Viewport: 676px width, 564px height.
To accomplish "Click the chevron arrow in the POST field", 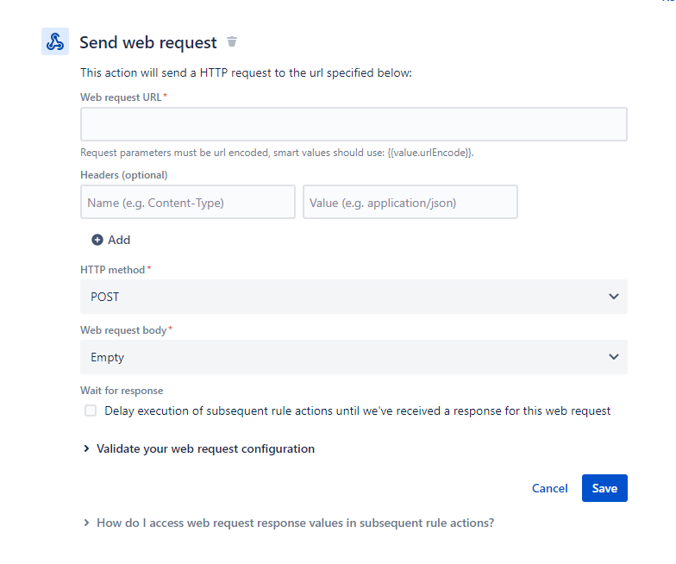I will pyautogui.click(x=614, y=297).
